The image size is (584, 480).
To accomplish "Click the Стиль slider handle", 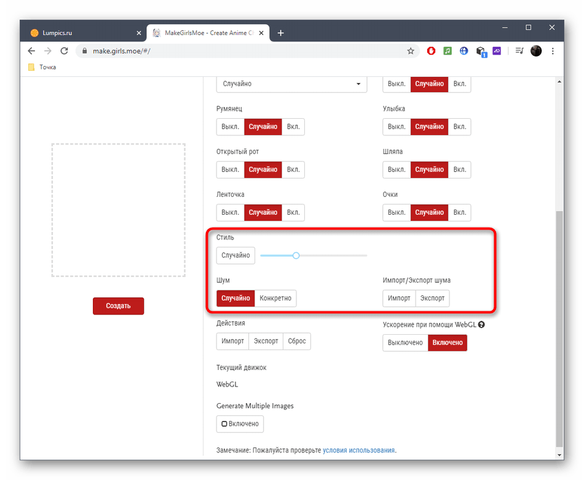I will click(x=296, y=255).
